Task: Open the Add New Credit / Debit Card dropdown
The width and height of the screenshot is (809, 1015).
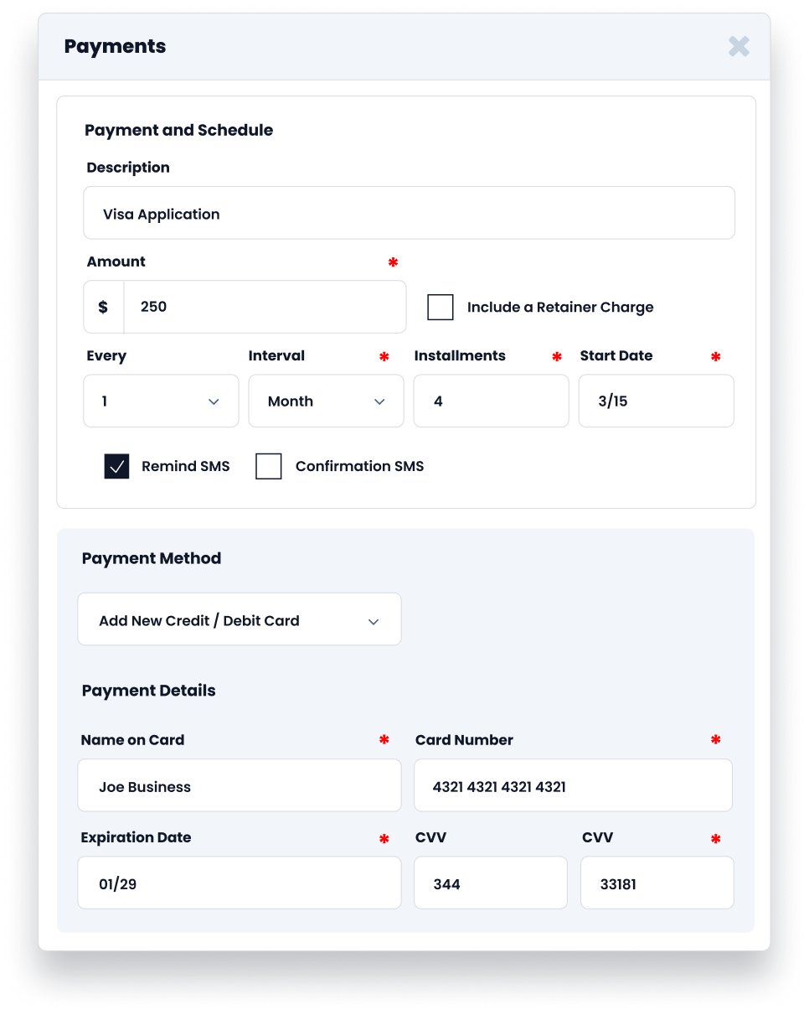Action: [239, 620]
